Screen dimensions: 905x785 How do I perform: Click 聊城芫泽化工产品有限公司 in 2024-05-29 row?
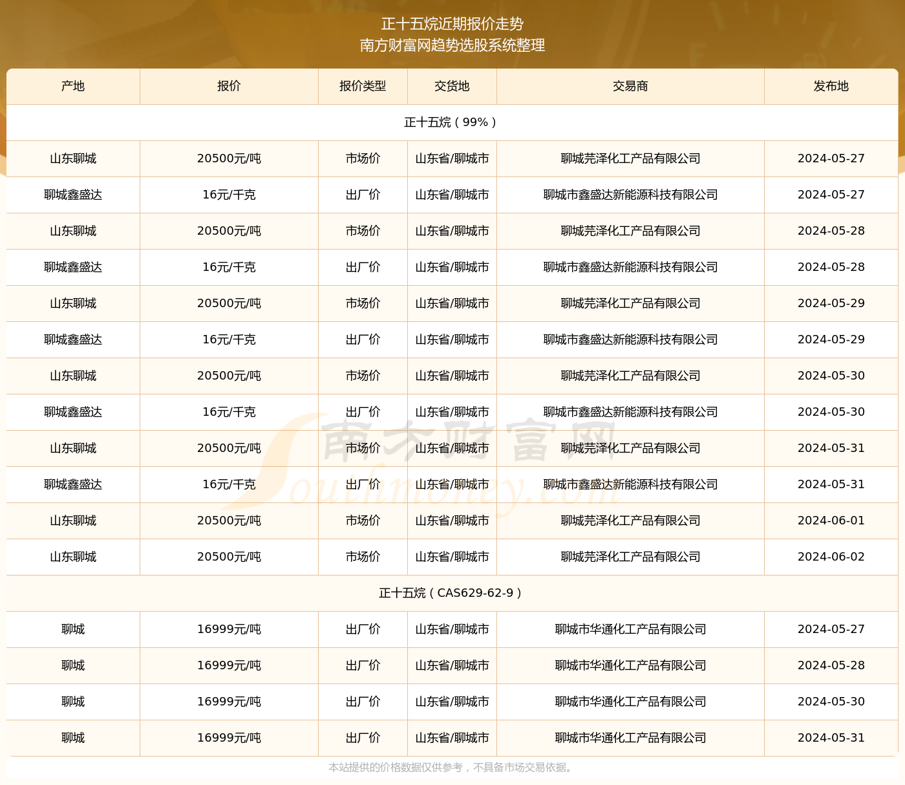(x=630, y=303)
